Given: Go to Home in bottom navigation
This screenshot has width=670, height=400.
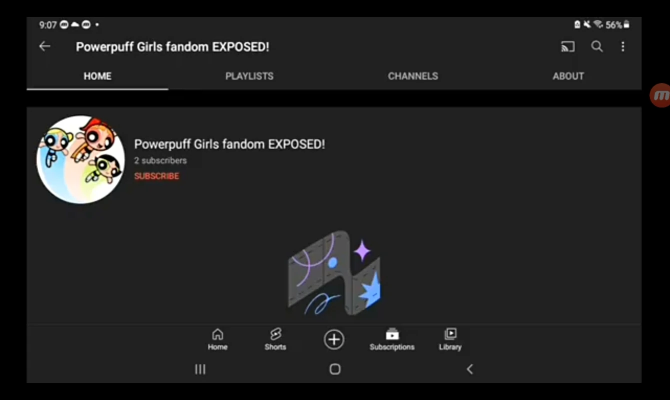Looking at the screenshot, I should [217, 339].
